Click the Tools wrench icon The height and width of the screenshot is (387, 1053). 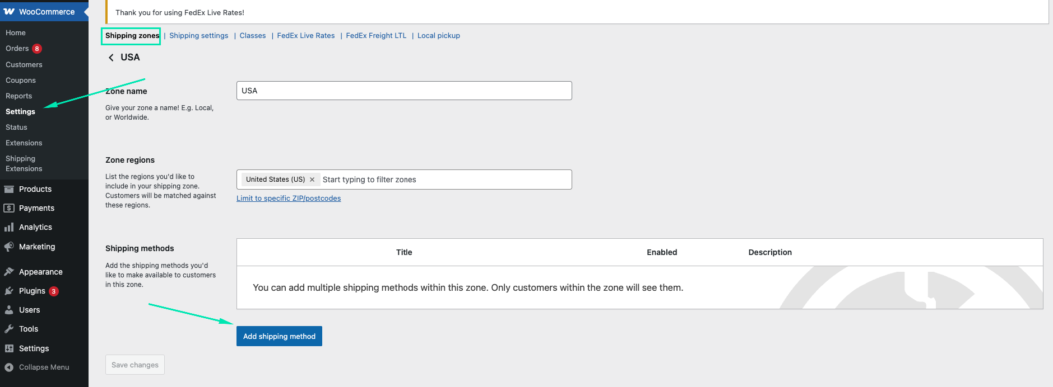tap(9, 329)
